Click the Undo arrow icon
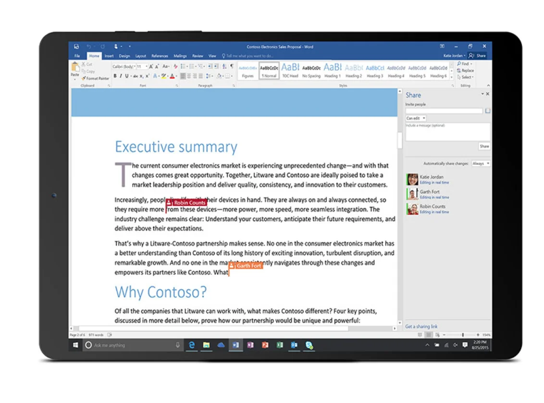The width and height of the screenshot is (544, 403). (89, 46)
